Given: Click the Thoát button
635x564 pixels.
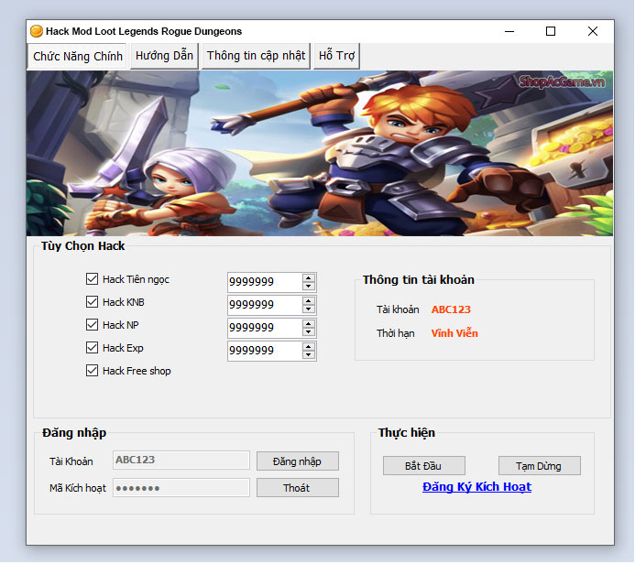Looking at the screenshot, I should click(x=298, y=488).
